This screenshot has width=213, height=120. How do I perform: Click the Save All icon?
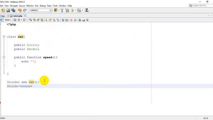point(13,10)
